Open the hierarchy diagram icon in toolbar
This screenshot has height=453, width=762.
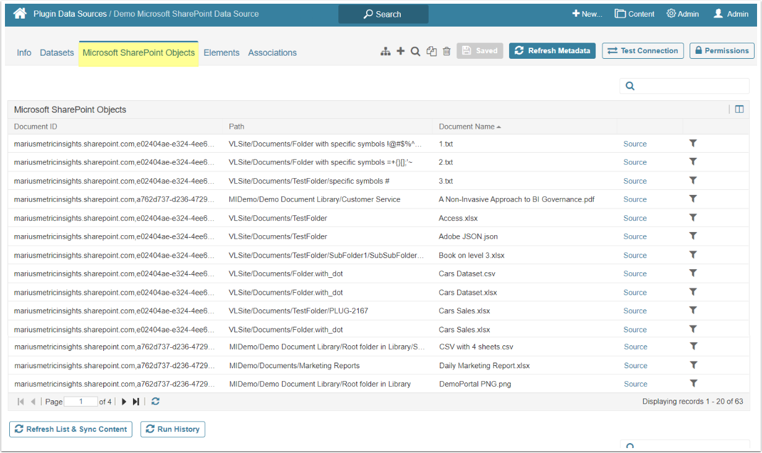click(385, 51)
